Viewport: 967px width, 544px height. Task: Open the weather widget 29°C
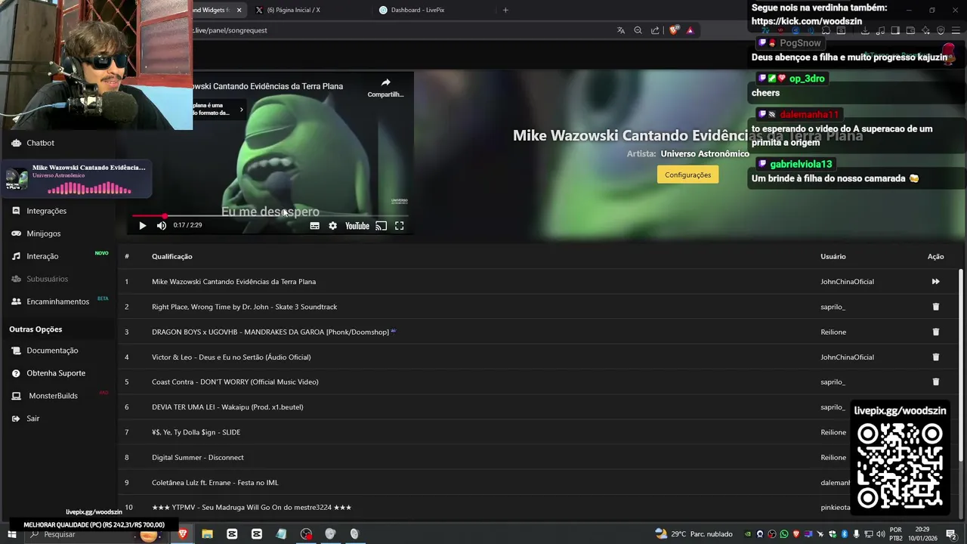click(694, 534)
